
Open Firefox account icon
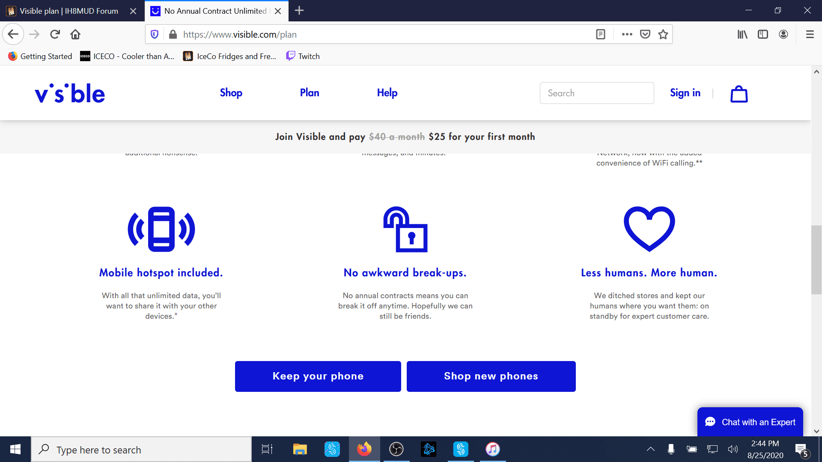pyautogui.click(x=783, y=34)
